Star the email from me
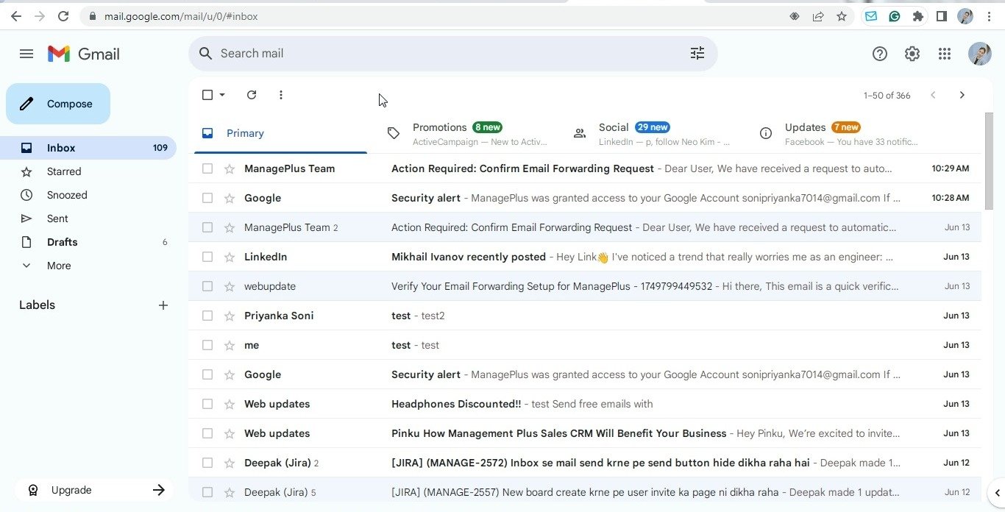Image resolution: width=1005 pixels, height=512 pixels. (x=230, y=345)
